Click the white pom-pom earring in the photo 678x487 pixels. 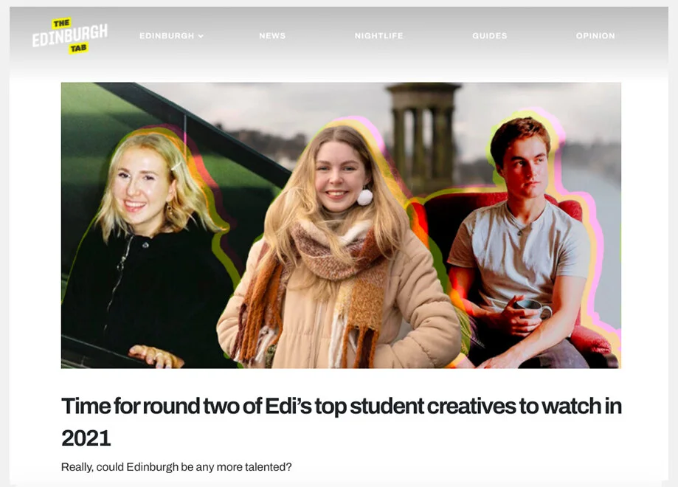[364, 197]
